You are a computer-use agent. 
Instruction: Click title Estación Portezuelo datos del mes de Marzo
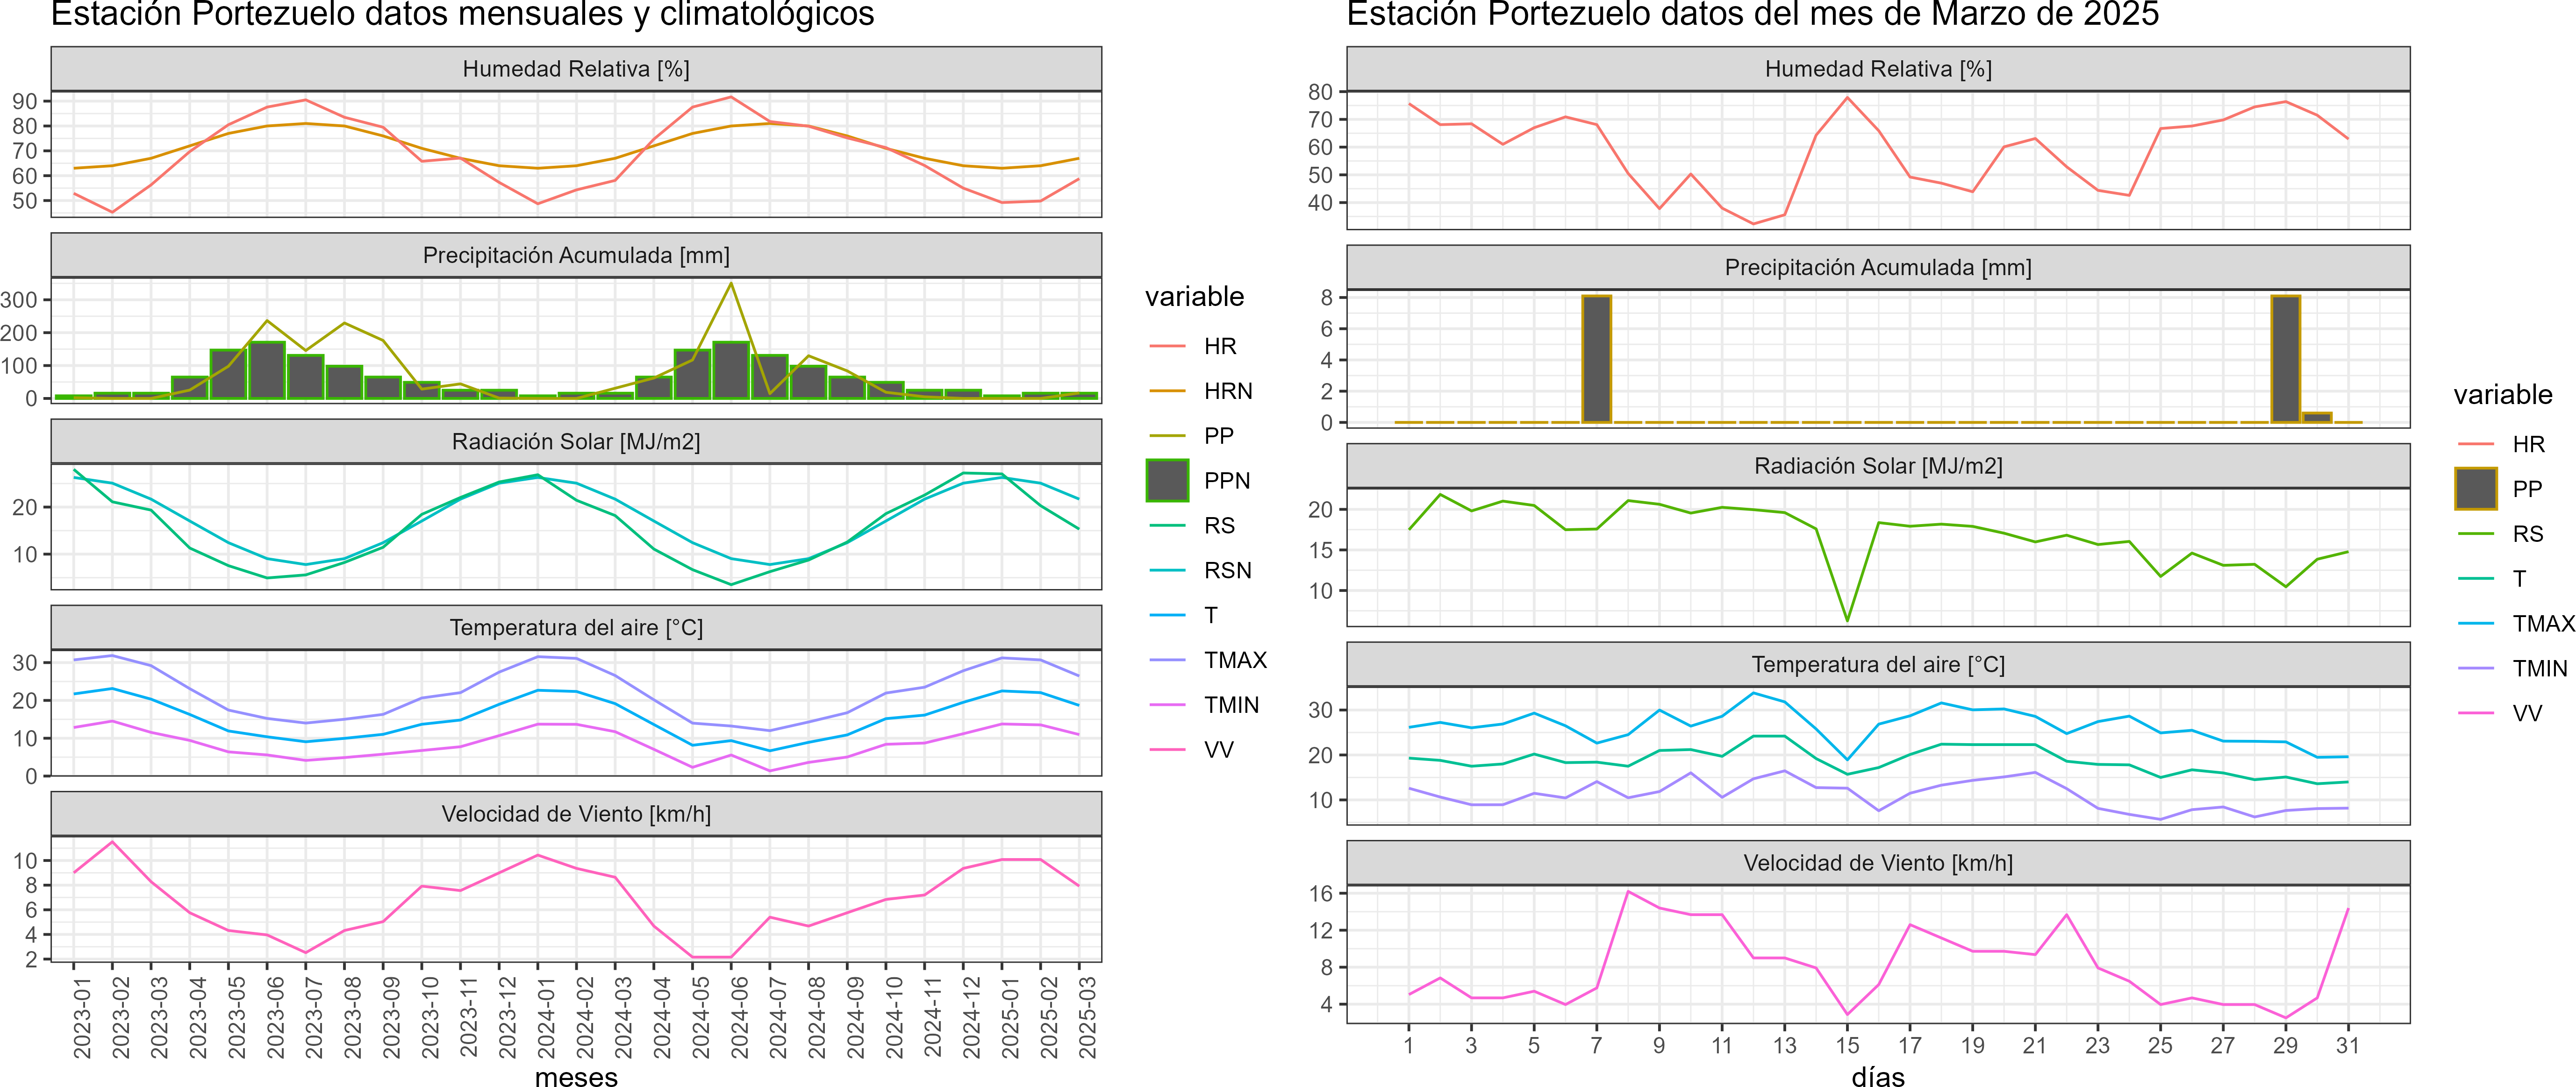(x=1753, y=14)
